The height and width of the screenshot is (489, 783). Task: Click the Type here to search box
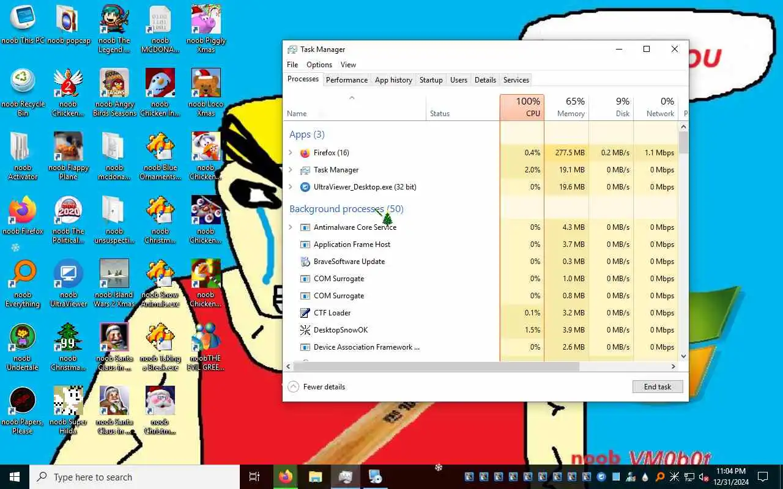tap(135, 477)
